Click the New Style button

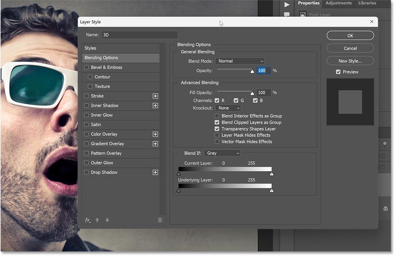coord(350,61)
